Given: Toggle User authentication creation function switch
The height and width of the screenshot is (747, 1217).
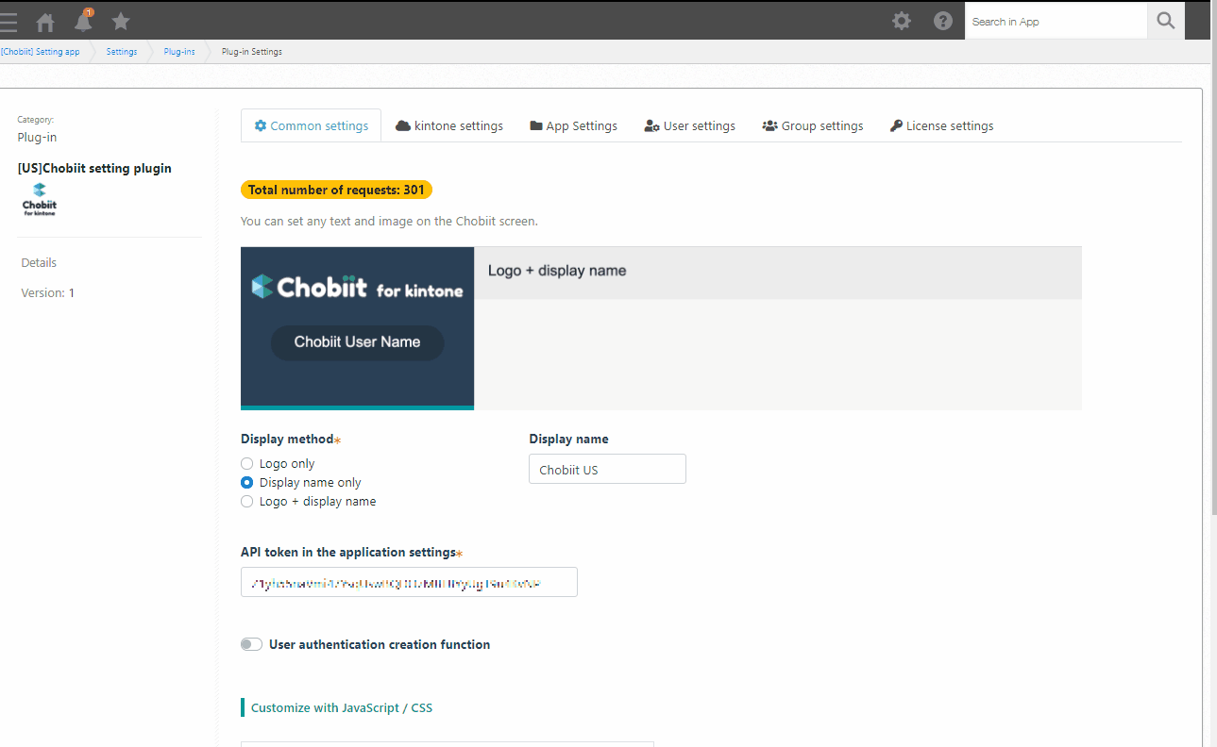Looking at the screenshot, I should click(x=251, y=644).
